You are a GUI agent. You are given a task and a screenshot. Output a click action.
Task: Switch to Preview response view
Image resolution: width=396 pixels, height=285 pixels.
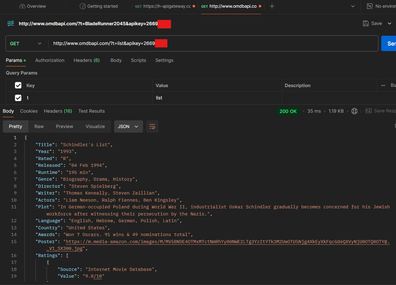[65, 126]
